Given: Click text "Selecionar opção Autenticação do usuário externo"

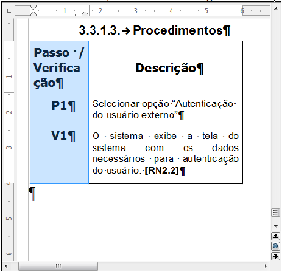Looking at the screenshot, I should point(164,109).
